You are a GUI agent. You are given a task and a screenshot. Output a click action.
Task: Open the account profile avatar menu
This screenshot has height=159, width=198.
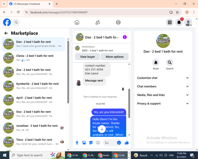188,22
